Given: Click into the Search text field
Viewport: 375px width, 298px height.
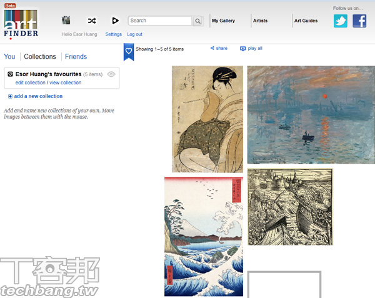Looking at the screenshot, I should coord(160,21).
